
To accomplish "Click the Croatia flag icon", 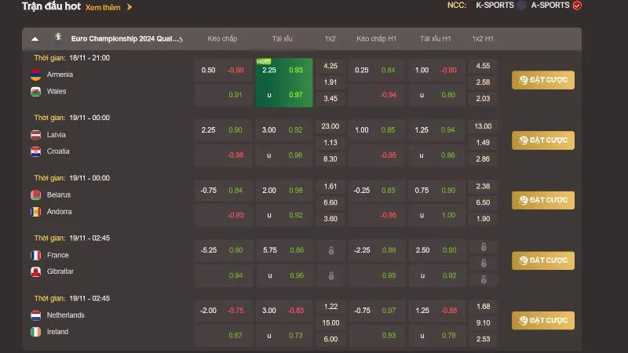I will coord(35,151).
